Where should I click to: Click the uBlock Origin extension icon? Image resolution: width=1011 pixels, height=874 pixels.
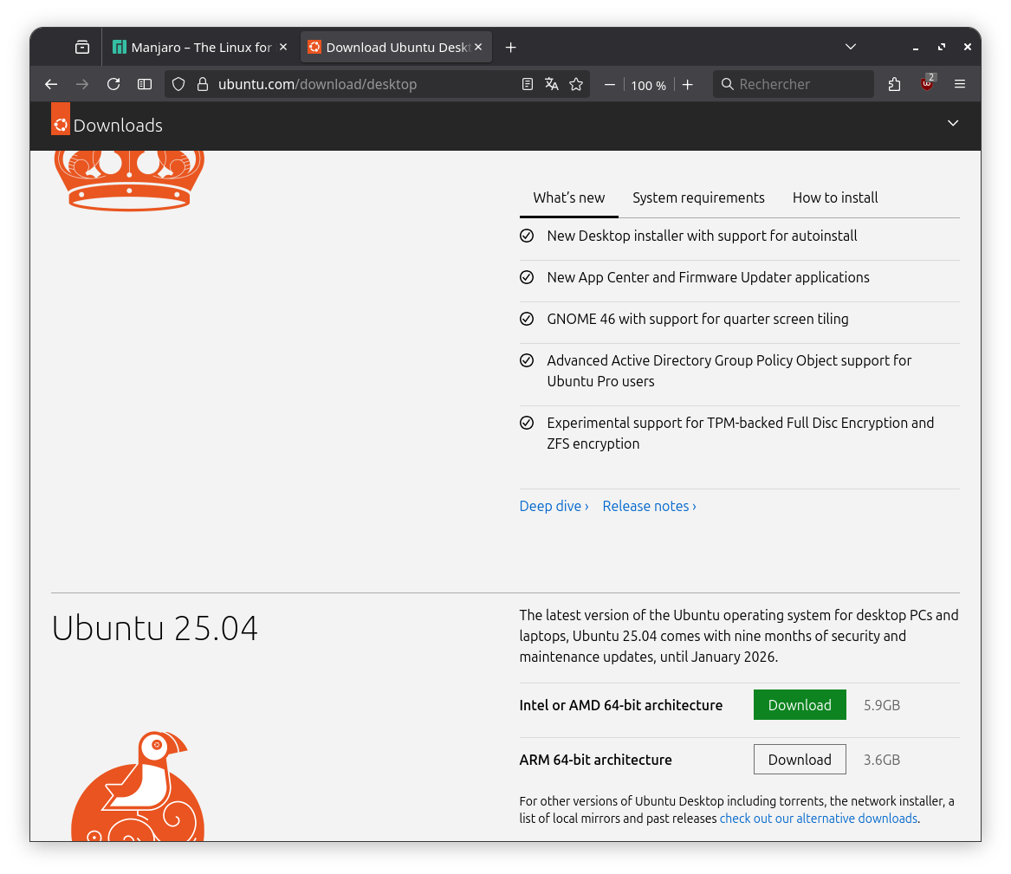tap(927, 84)
